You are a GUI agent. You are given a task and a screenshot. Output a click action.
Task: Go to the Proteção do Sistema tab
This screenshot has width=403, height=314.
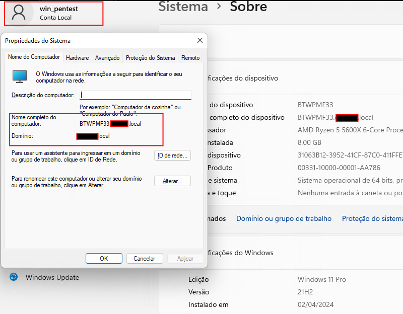coord(150,58)
